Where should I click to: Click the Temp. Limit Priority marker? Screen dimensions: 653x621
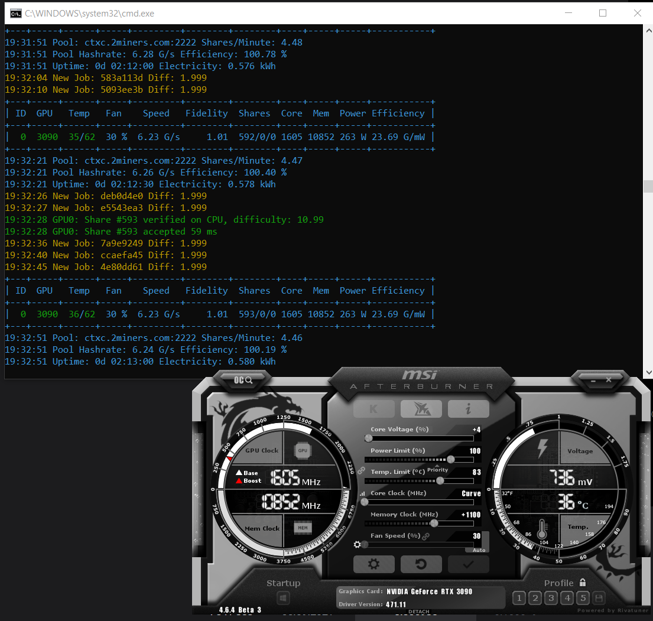437,469
